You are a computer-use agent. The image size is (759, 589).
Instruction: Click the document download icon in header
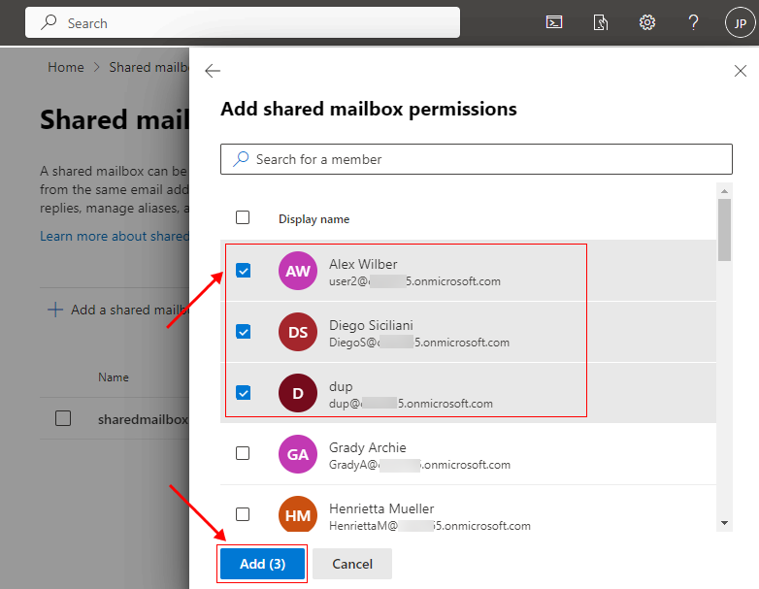(601, 23)
